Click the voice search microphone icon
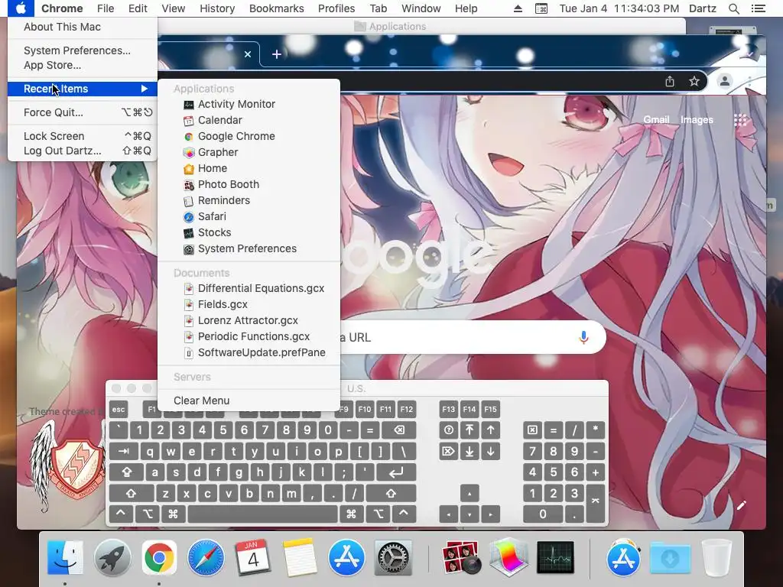The image size is (783, 587). 583,337
